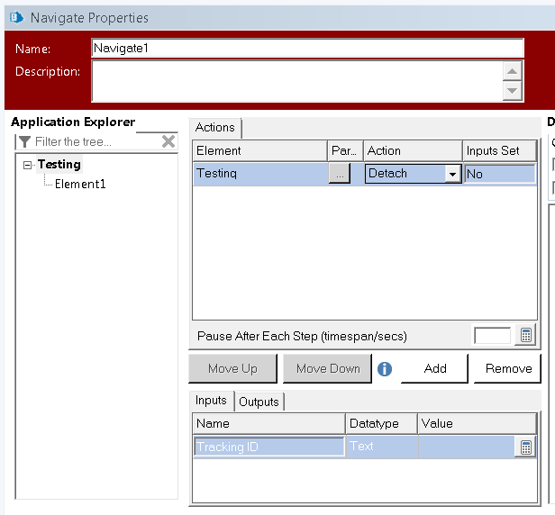Clear the tree filter with the X icon
The image size is (555, 515).
pos(168,141)
